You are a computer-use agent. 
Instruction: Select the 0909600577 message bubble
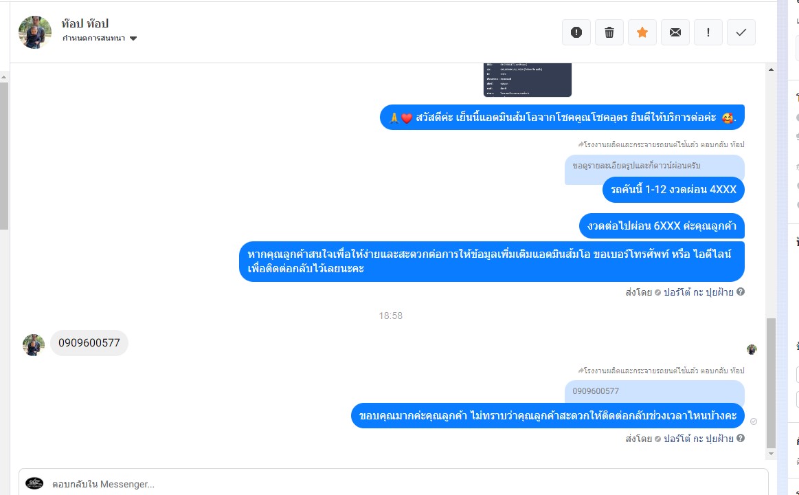[x=89, y=343]
